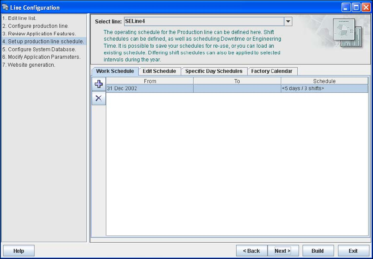The height and width of the screenshot is (259, 373).
Task: Switch to the Edit Schedule tab
Action: point(159,71)
